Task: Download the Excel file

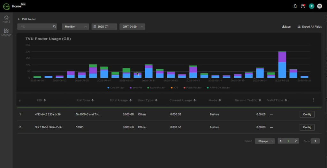Action: coord(286,27)
